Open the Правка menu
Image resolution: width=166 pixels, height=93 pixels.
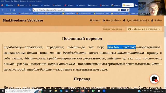pos(7,1)
